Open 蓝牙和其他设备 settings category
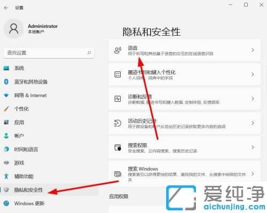Image resolution: width=267 pixels, height=213 pixels. click(49, 81)
